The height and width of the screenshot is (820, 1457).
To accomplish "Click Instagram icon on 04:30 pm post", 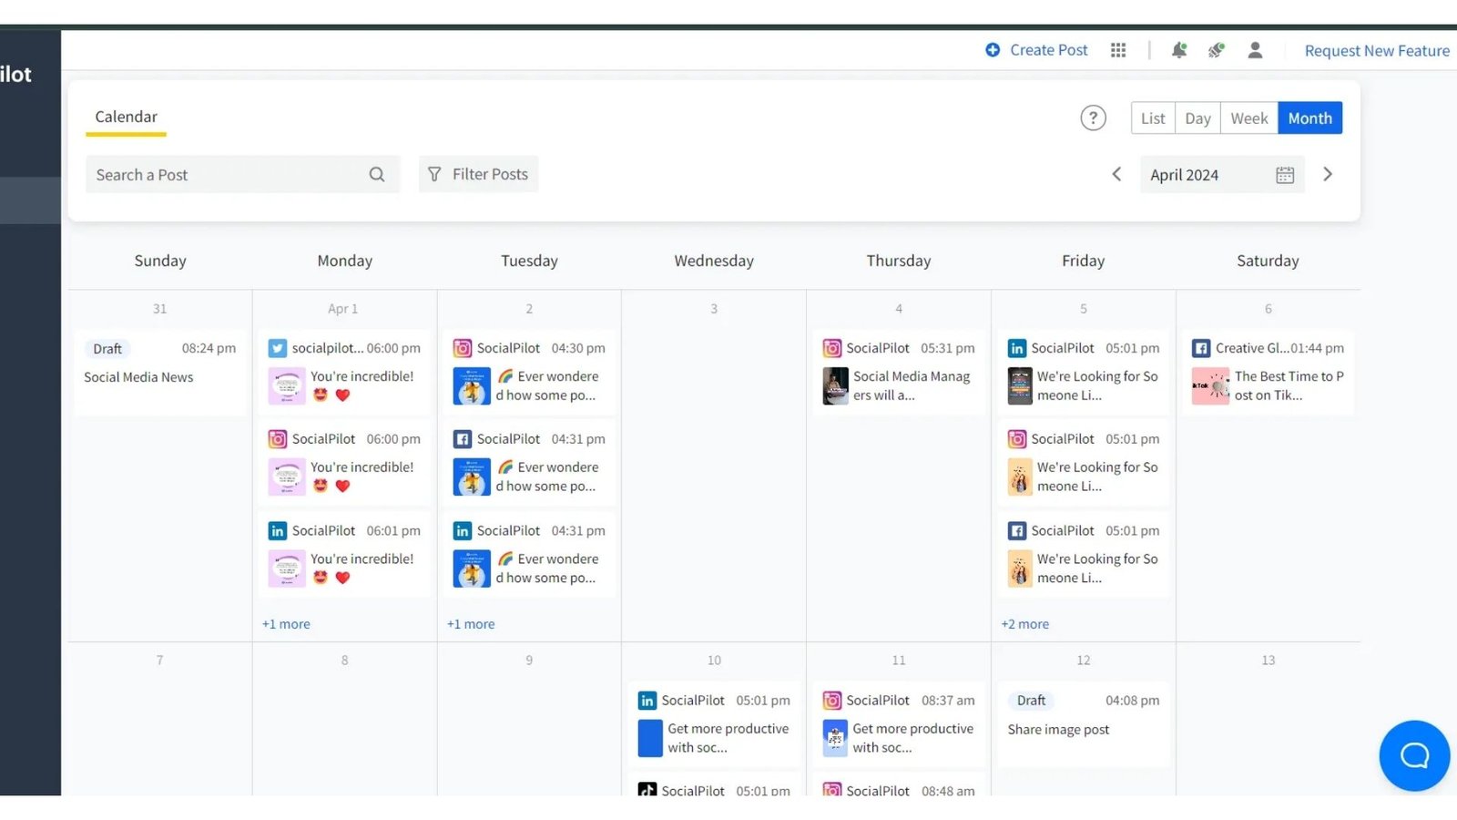I will pyautogui.click(x=463, y=348).
